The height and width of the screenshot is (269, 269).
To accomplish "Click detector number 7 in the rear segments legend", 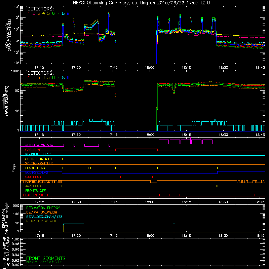I will (58, 78).
